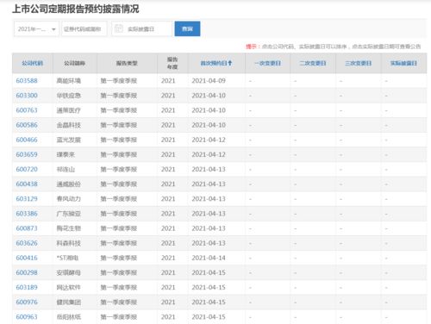
Task: Select company name 金晶科技
Action: (68, 125)
